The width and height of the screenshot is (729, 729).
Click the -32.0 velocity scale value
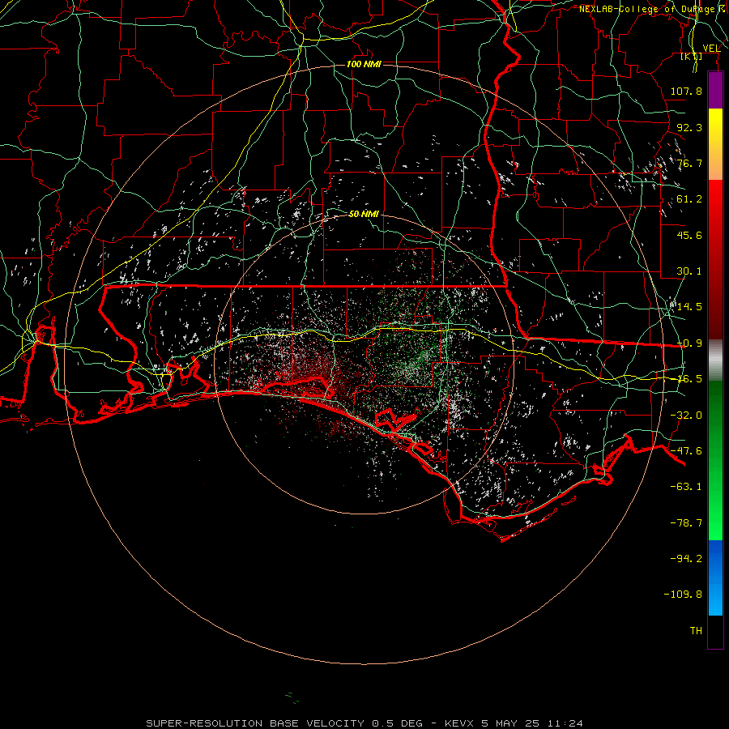click(686, 416)
